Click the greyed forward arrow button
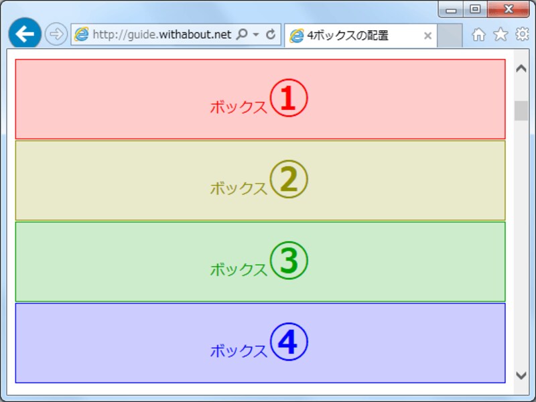The height and width of the screenshot is (402, 536). [56, 34]
